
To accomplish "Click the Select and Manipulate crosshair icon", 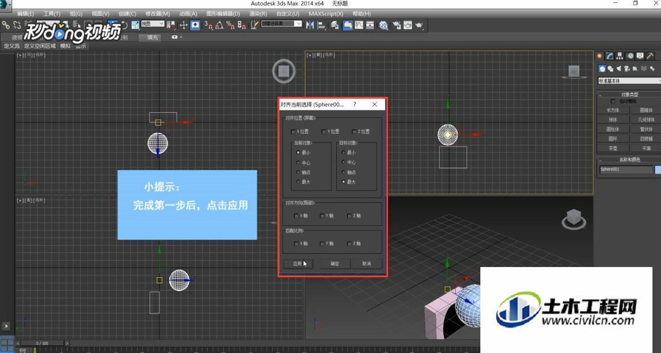I will click(x=184, y=25).
